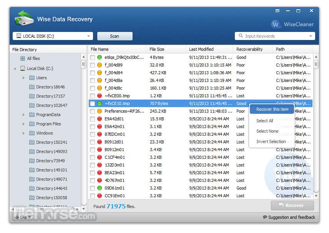Click the Directory18646 folder icon
This screenshot has height=233, width=329.
[x=32, y=87]
